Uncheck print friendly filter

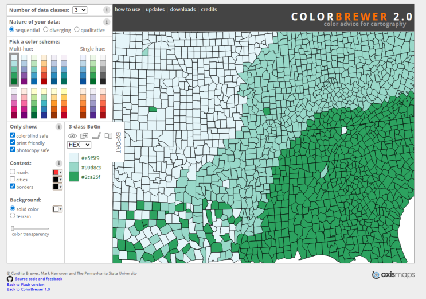coord(13,142)
